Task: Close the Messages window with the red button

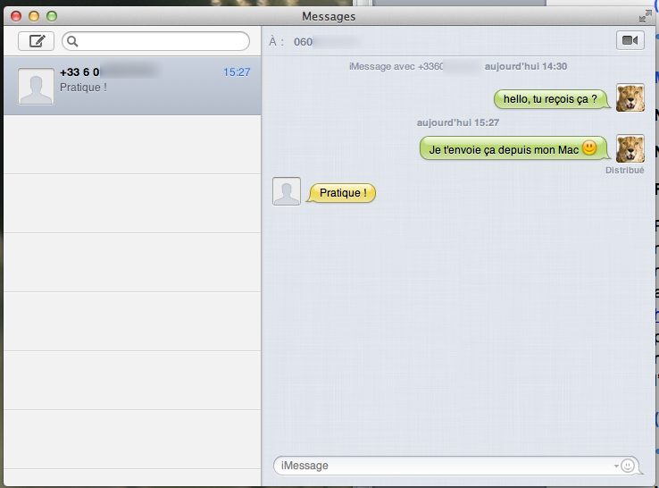Action: click(16, 16)
